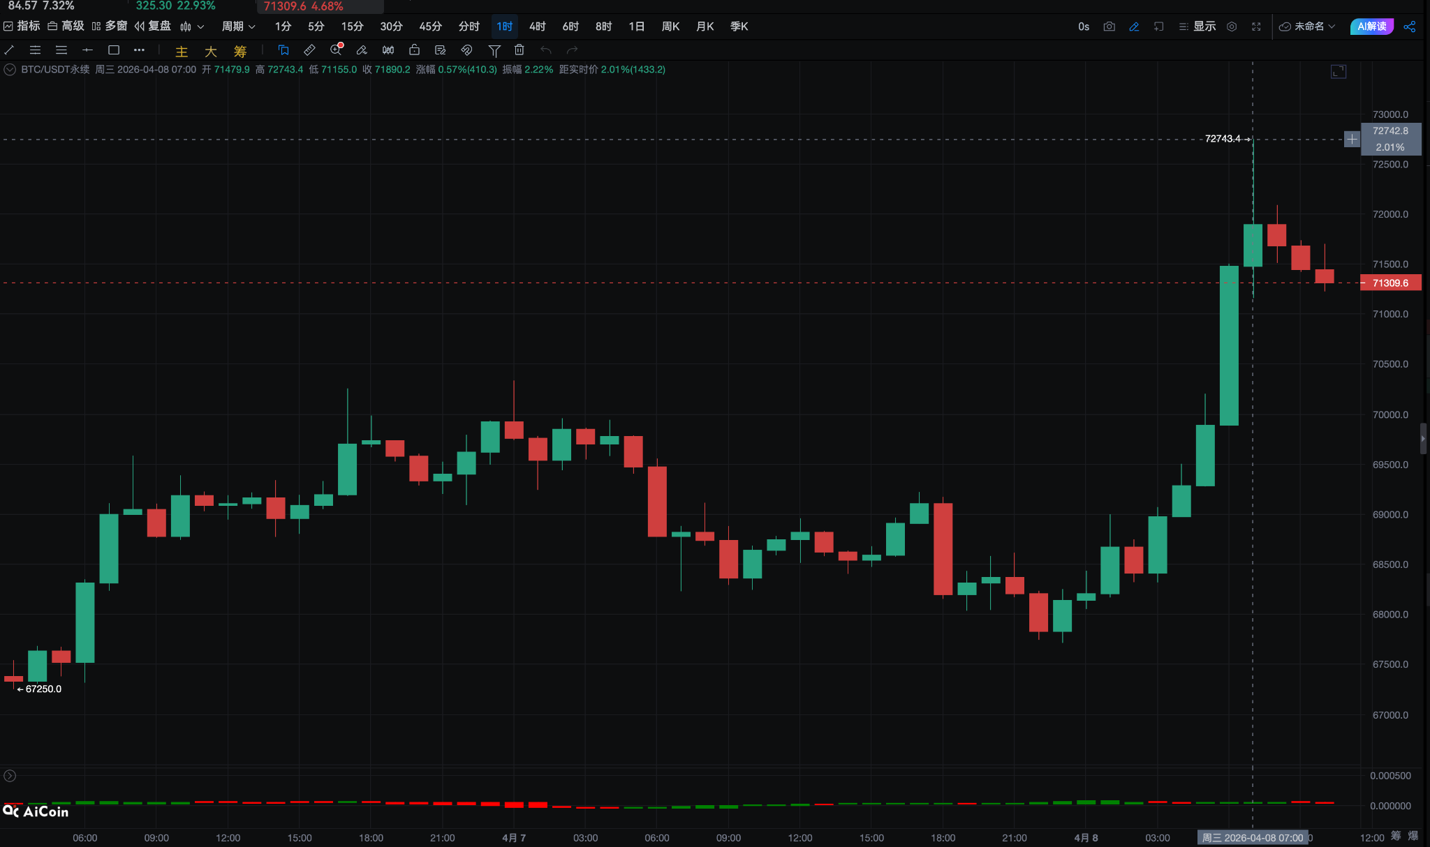Click the trash delete drawings icon

coord(519,50)
